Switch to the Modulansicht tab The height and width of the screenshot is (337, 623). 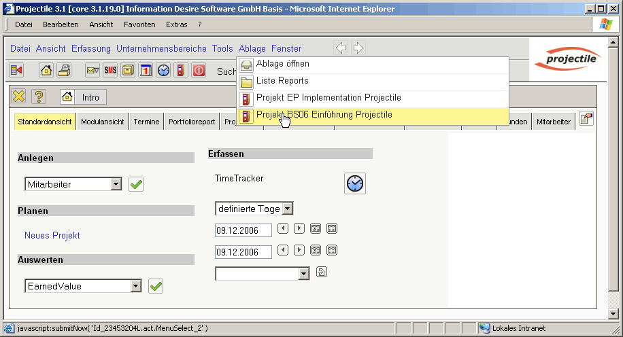coord(103,122)
